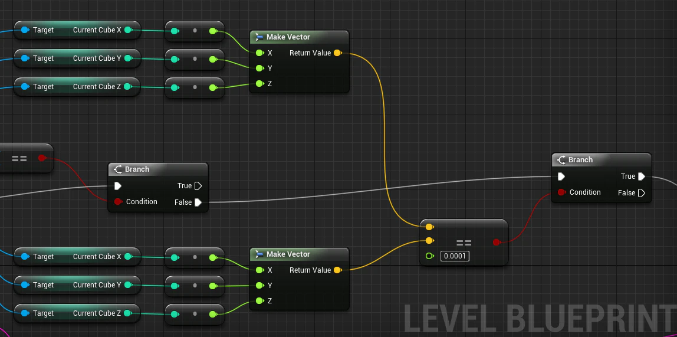Select the right Branch node title bar
Screen dimensions: 677x337
coord(602,160)
